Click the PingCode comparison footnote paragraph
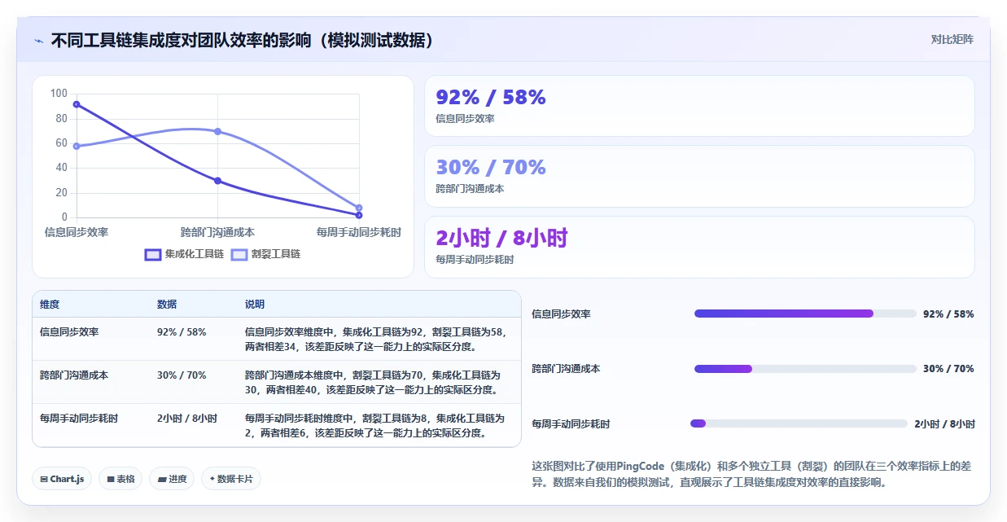 751,474
